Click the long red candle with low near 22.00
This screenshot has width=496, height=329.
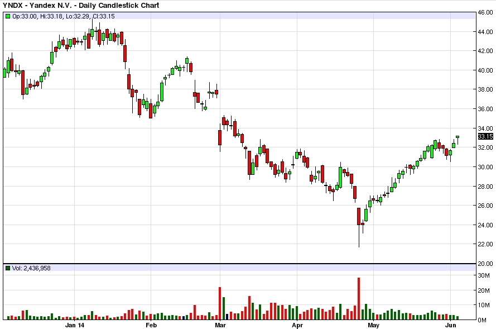[359, 227]
